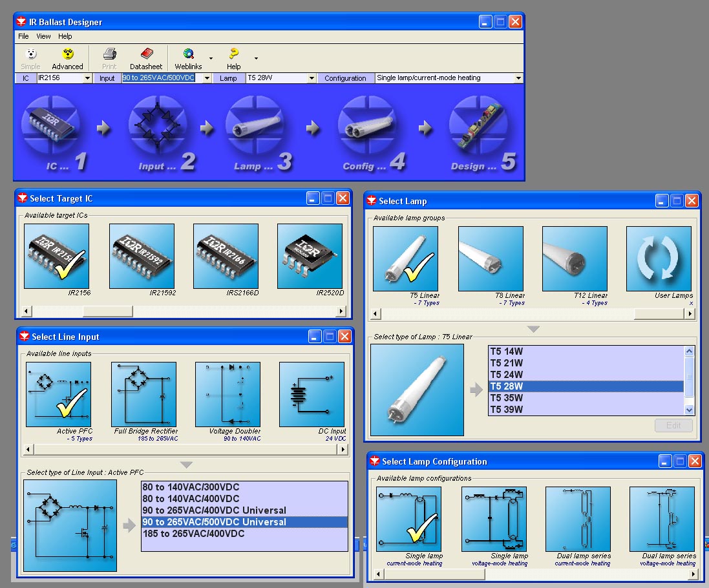Open the File menu
This screenshot has height=588, width=709.
[x=23, y=36]
